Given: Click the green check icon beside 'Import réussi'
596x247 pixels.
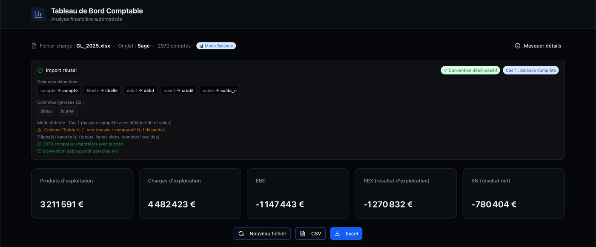Looking at the screenshot, I should click(40, 70).
